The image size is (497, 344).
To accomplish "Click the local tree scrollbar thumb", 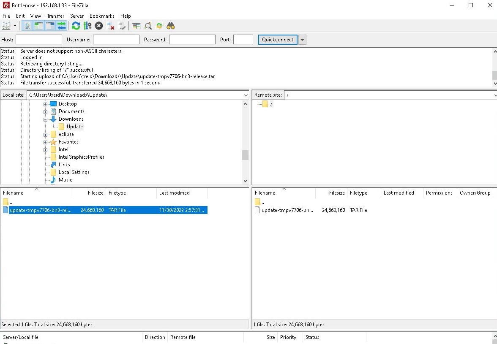I will pos(245,155).
